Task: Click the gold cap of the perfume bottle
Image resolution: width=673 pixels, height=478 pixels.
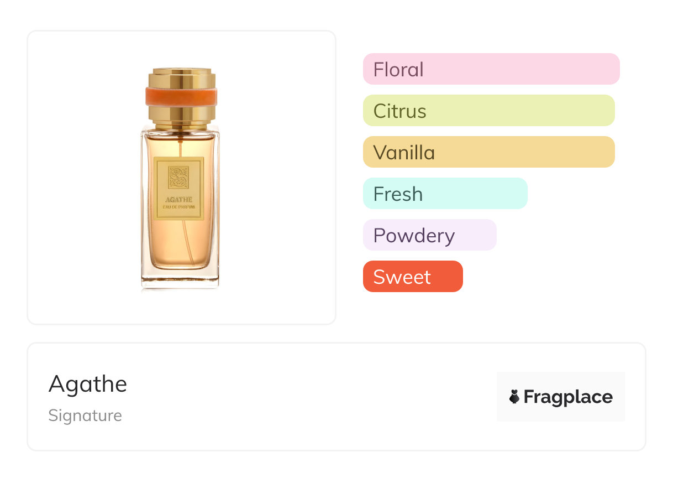Action: 181,78
